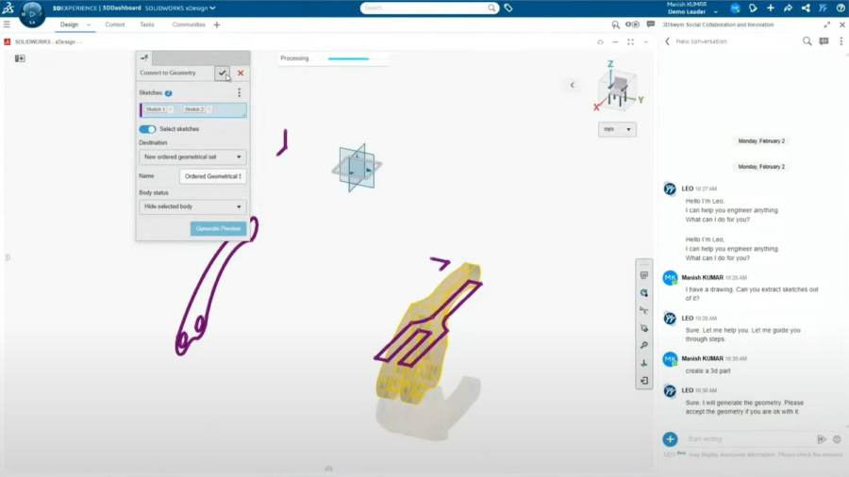Send the chat message with arrow icon
Image resolution: width=849 pixels, height=477 pixels.
tap(822, 439)
